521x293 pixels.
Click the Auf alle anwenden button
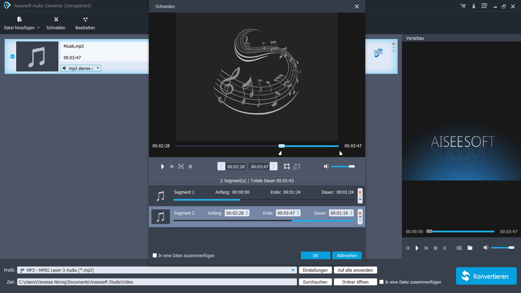coord(355,270)
